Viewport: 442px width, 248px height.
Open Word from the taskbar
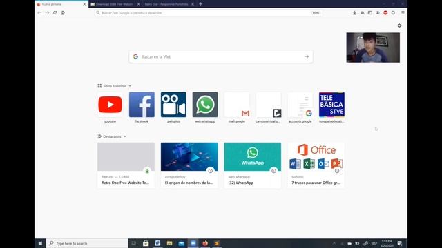click(x=157, y=243)
